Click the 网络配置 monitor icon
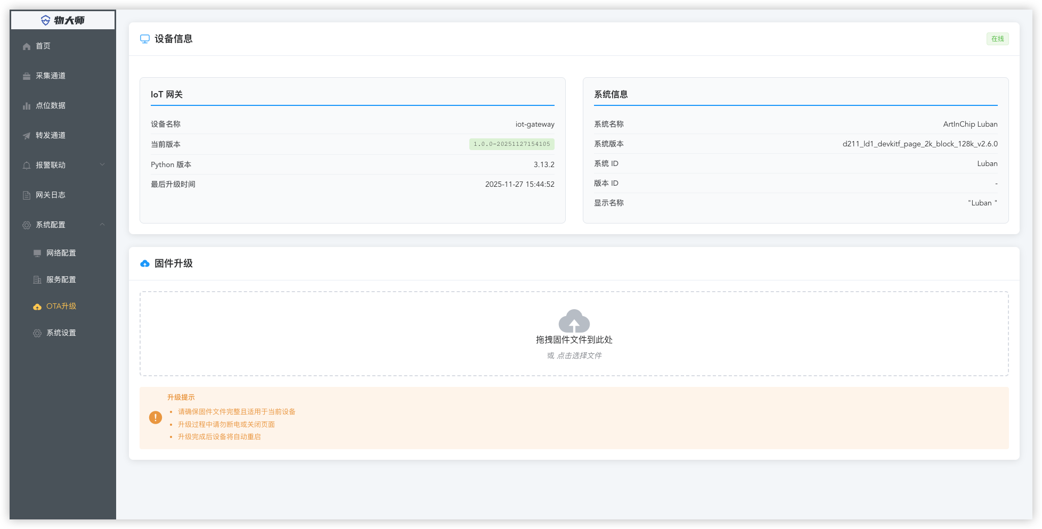1042x529 pixels. [37, 253]
